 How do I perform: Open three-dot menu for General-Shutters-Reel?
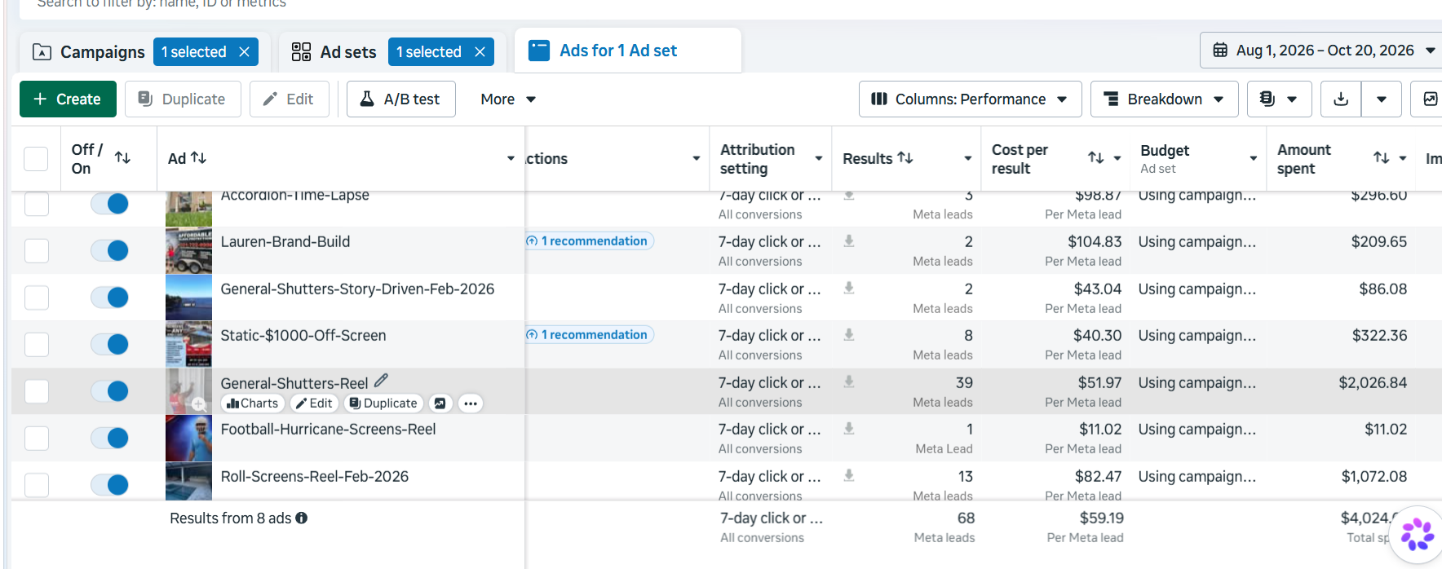pyautogui.click(x=471, y=403)
